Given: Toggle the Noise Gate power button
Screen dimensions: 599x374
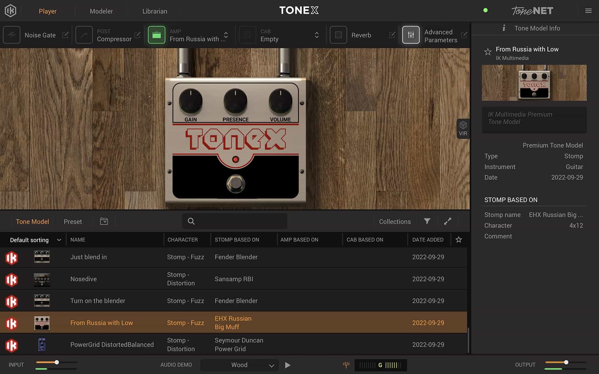Looking at the screenshot, I should tap(12, 35).
